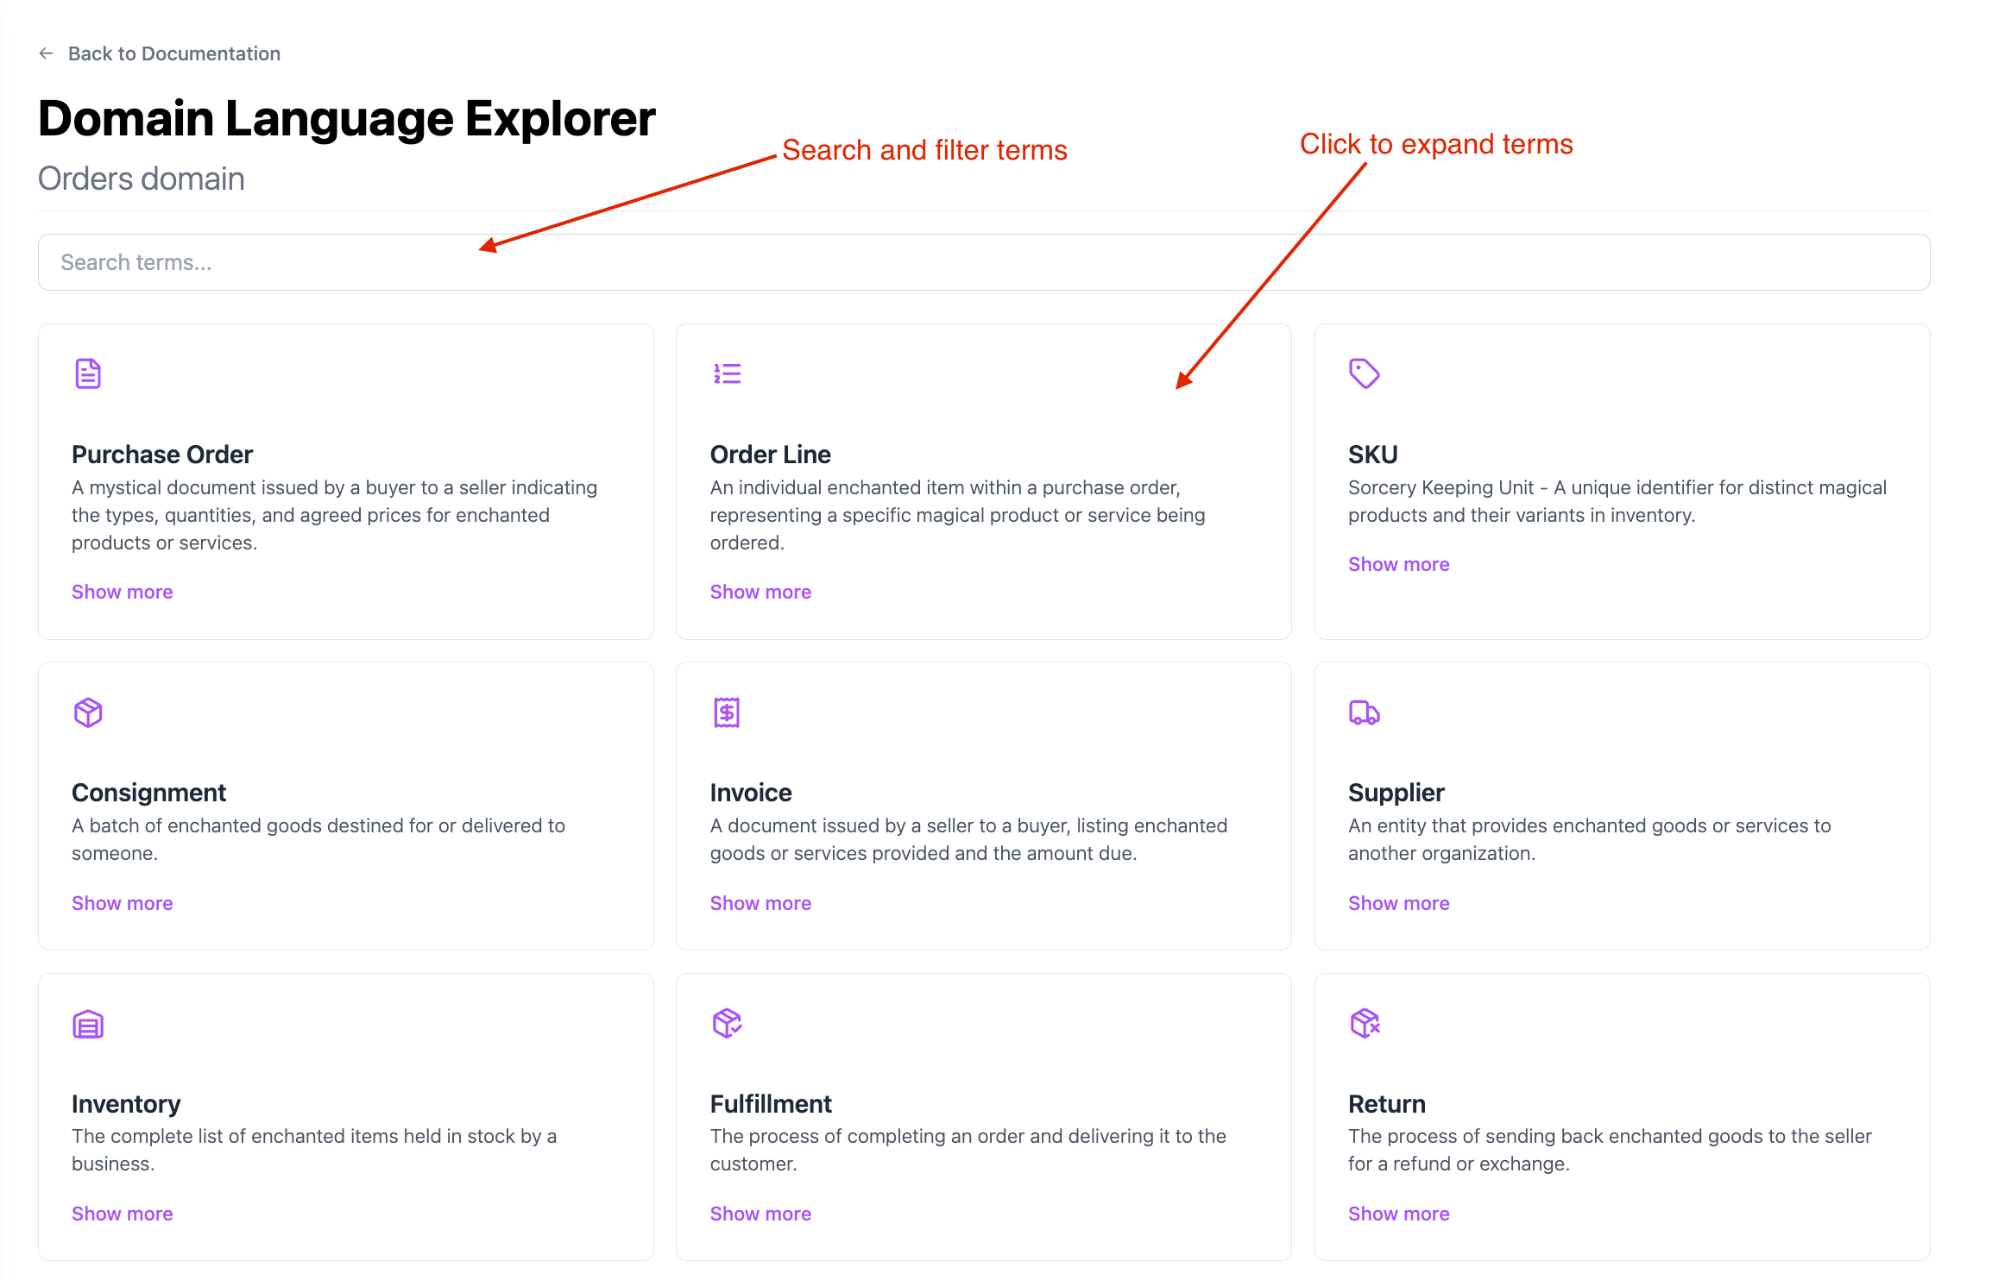Click the Consignment box icon

click(x=88, y=712)
